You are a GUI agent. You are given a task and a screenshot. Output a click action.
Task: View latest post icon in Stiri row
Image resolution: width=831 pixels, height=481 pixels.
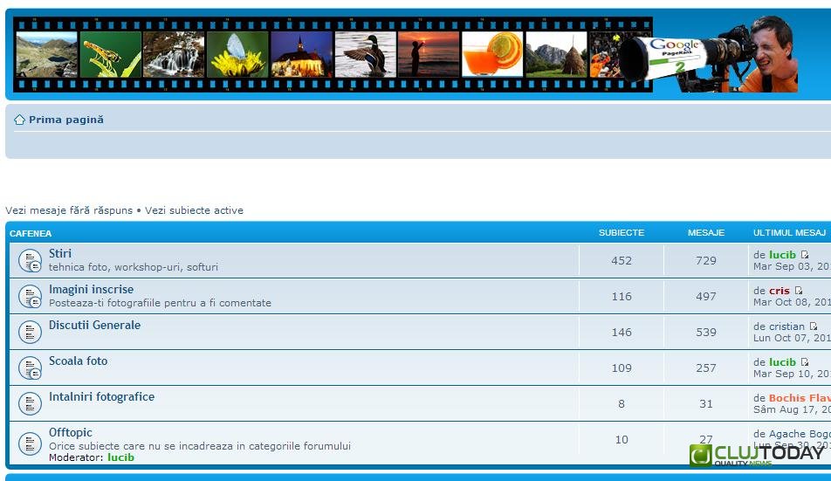(x=805, y=255)
